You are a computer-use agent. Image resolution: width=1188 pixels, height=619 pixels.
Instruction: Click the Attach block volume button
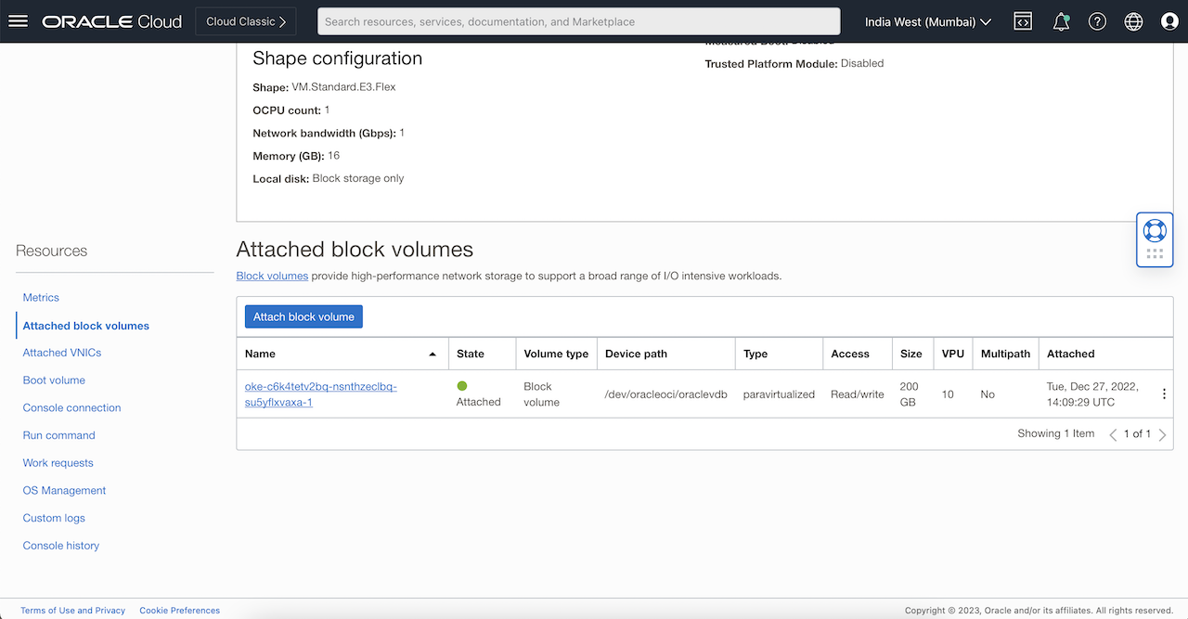tap(303, 316)
